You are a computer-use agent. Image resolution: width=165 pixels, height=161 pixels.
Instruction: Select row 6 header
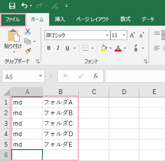click(x=6, y=155)
